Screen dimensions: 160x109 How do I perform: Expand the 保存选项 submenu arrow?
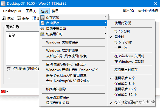pyautogui.click(x=105, y=17)
